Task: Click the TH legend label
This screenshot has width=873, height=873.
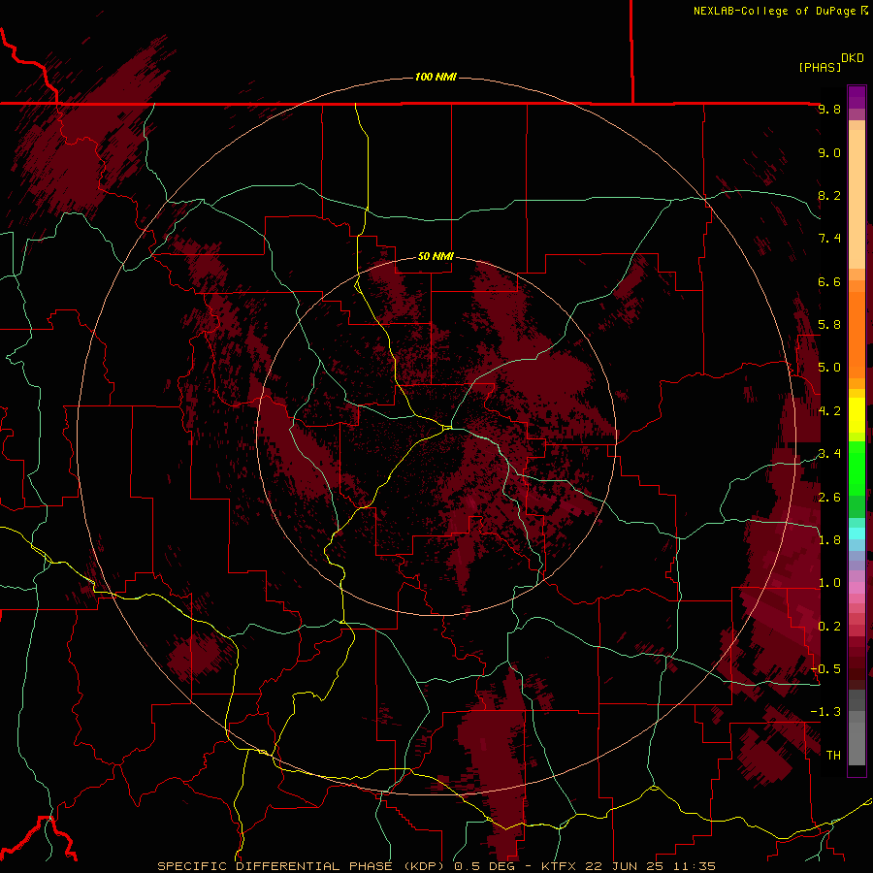Action: click(833, 756)
